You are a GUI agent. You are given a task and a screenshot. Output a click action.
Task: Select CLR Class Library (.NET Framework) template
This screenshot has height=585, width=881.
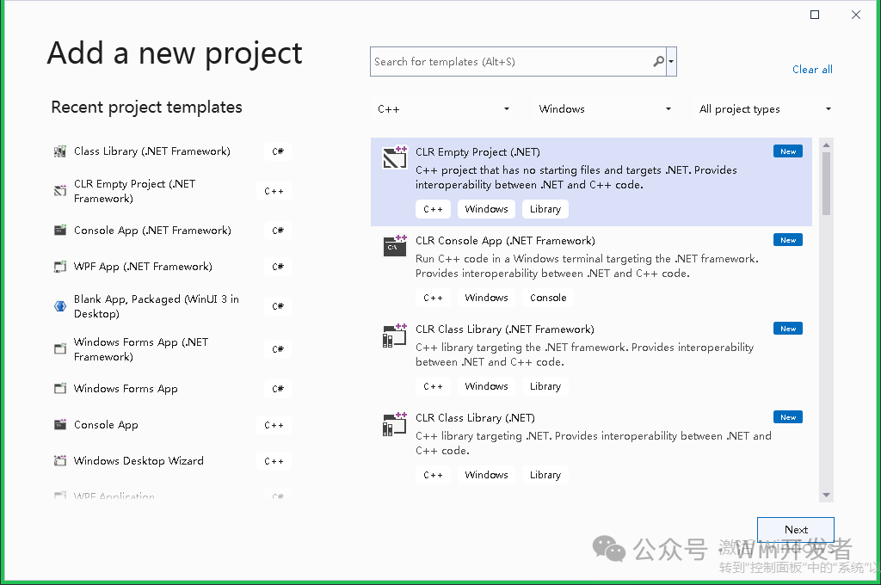pyautogui.click(x=591, y=359)
